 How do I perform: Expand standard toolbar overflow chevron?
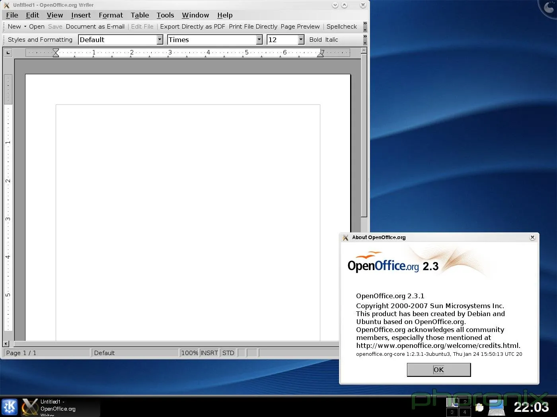365,27
